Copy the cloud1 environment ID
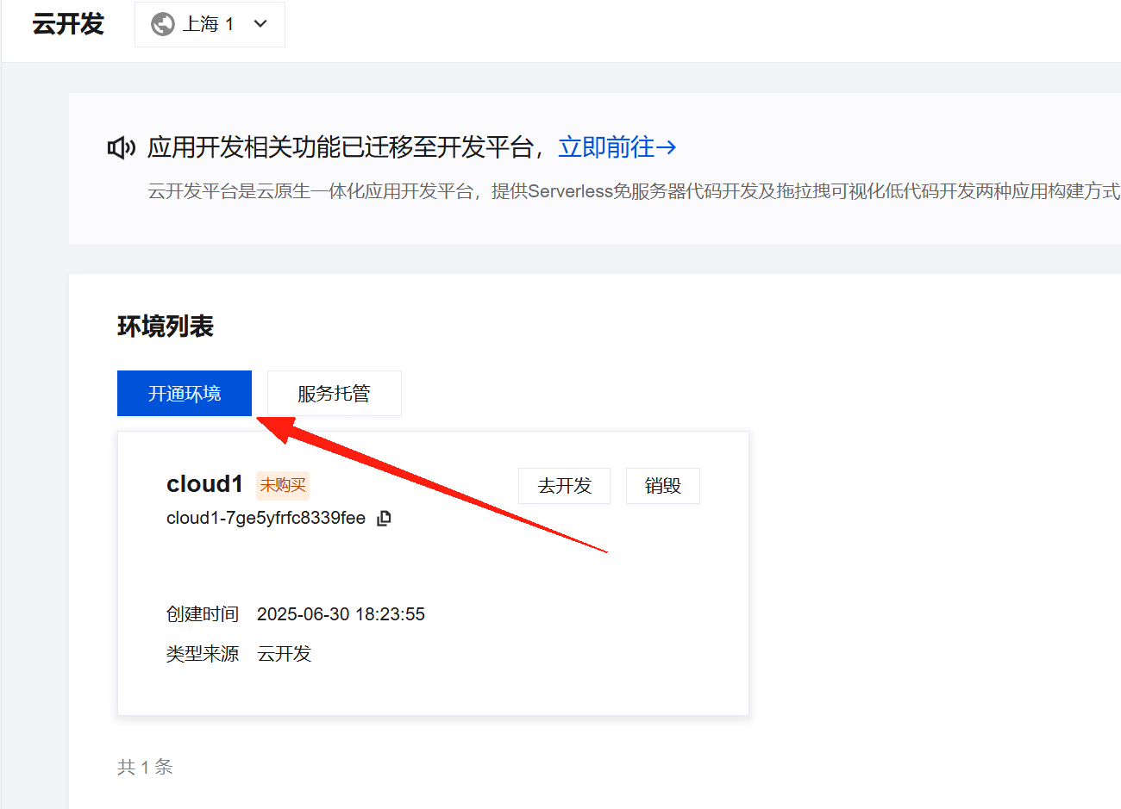 click(x=385, y=518)
